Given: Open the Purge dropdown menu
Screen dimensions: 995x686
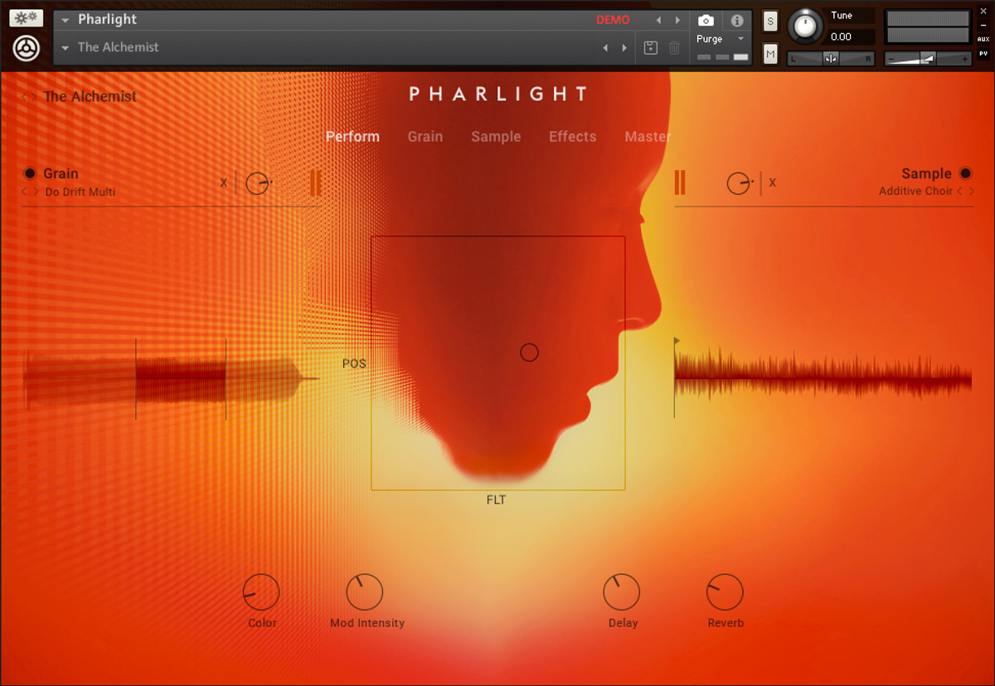Looking at the screenshot, I should (x=720, y=39).
